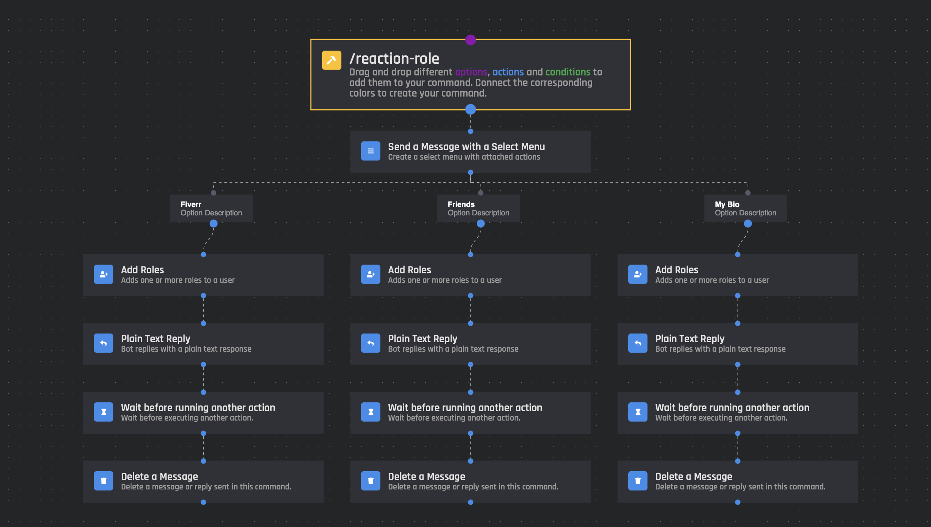Click the purple options connector on top of /reaction-role
The width and height of the screenshot is (931, 527).
point(471,40)
